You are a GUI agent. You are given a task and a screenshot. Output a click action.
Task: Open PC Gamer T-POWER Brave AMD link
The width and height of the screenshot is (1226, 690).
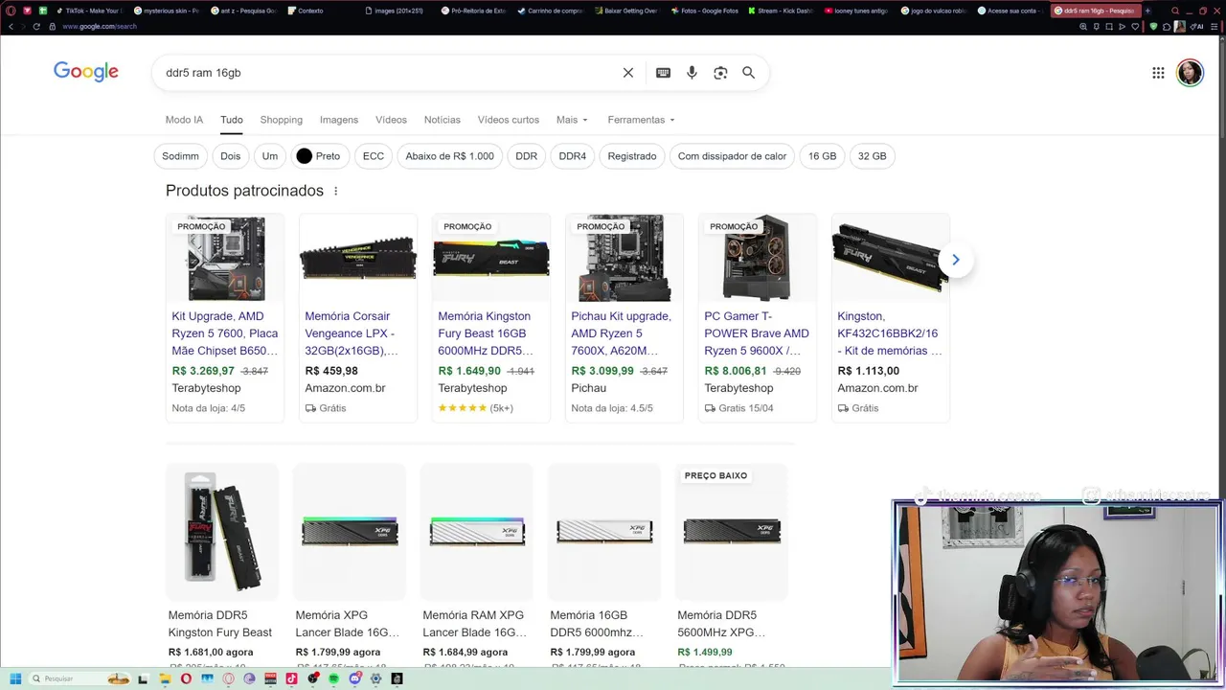(757, 333)
